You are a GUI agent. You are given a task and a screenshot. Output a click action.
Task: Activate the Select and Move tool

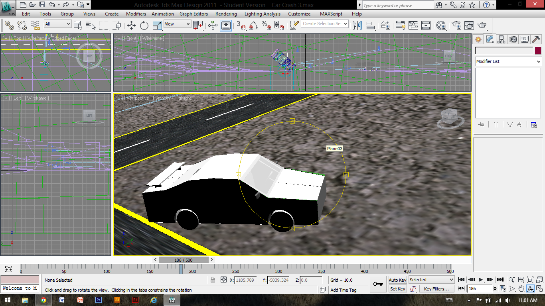click(131, 25)
